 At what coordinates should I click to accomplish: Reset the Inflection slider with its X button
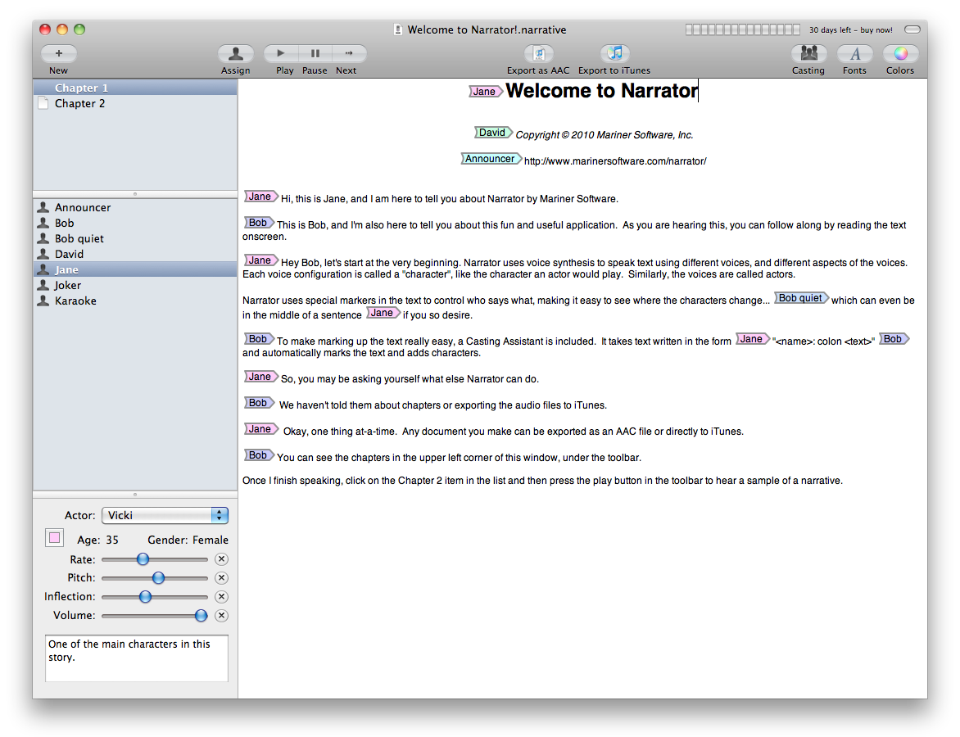(x=222, y=597)
